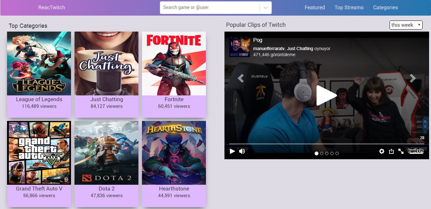Click the manuelferraratv channel name link
Screen dimensions: 431x209
tap(269, 49)
